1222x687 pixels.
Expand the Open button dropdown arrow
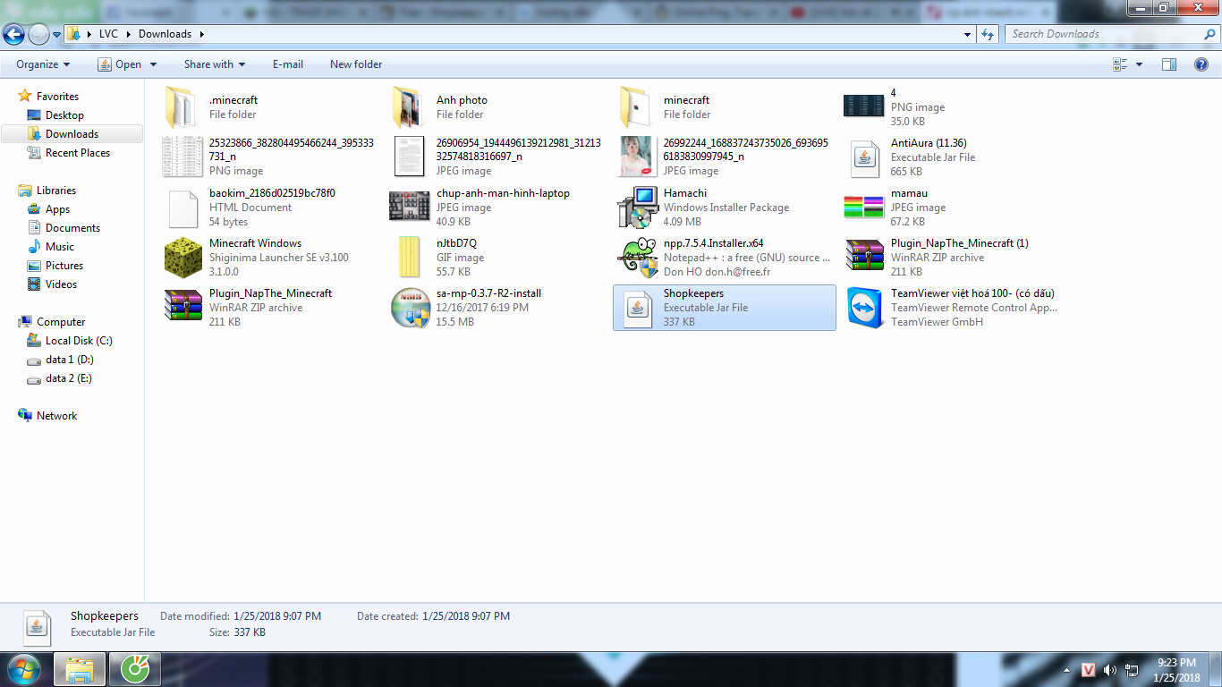click(x=153, y=64)
